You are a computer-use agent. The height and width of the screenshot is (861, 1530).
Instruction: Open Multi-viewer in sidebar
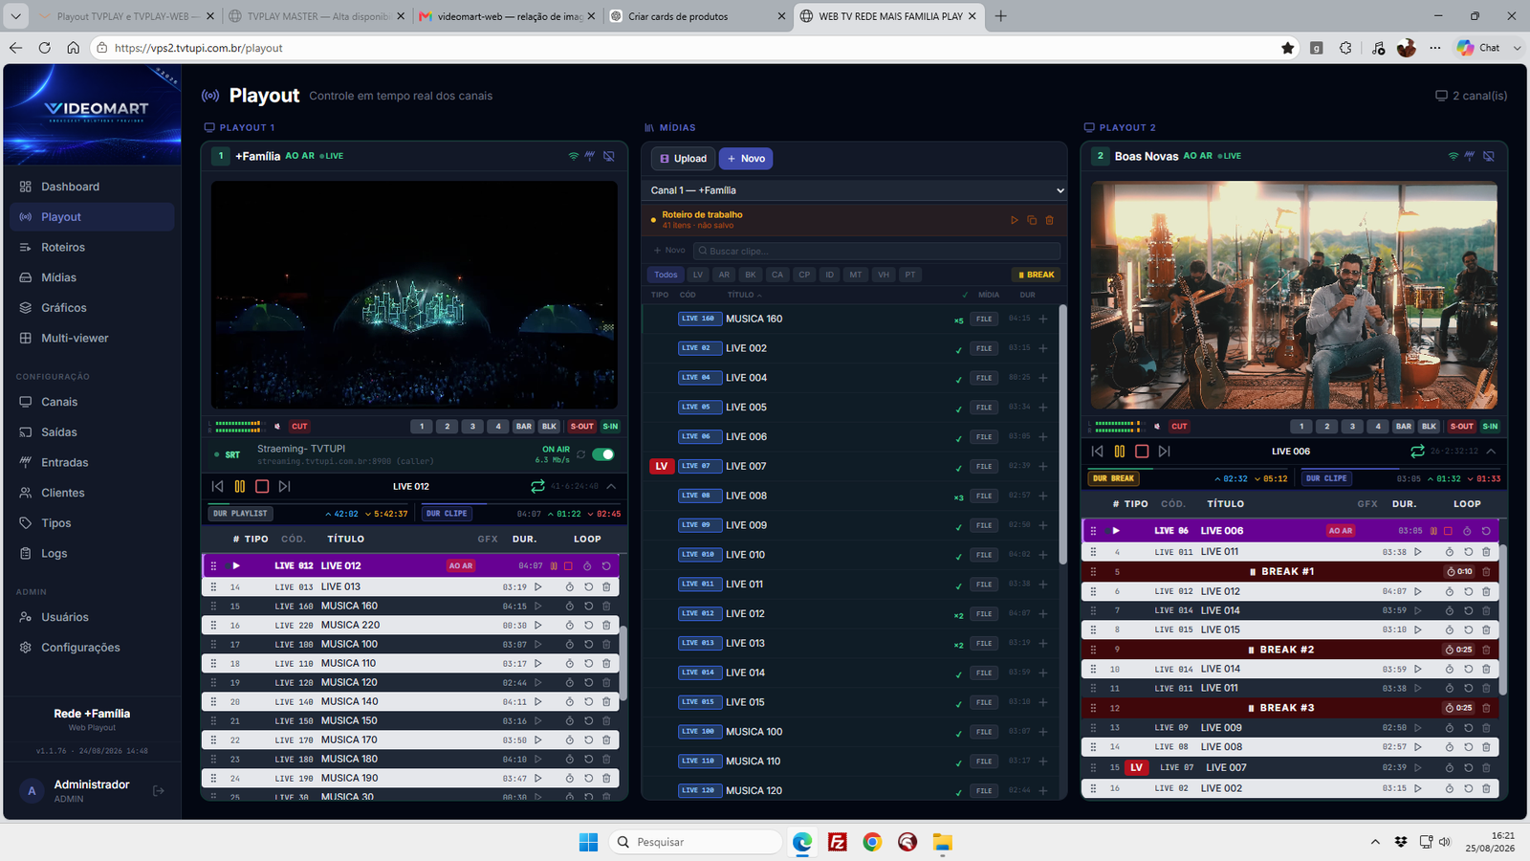point(92,338)
